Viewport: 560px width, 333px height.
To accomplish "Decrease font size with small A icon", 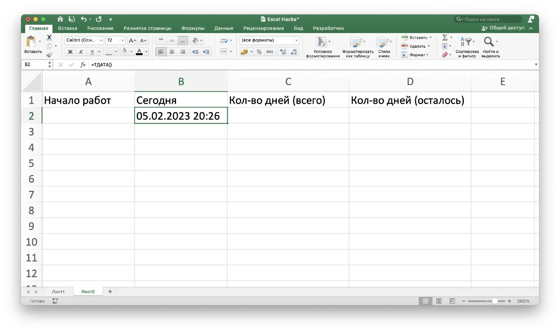I will [x=143, y=40].
